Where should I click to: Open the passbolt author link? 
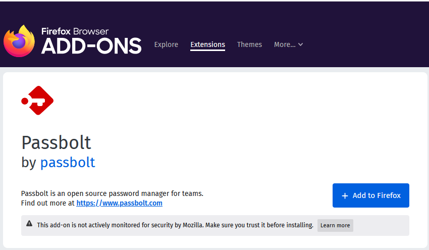point(68,163)
